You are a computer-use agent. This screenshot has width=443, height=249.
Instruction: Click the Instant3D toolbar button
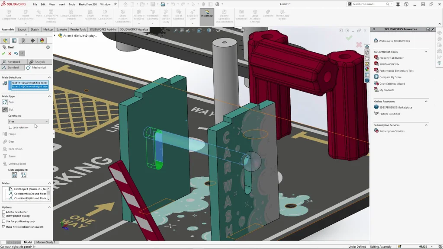click(x=207, y=16)
